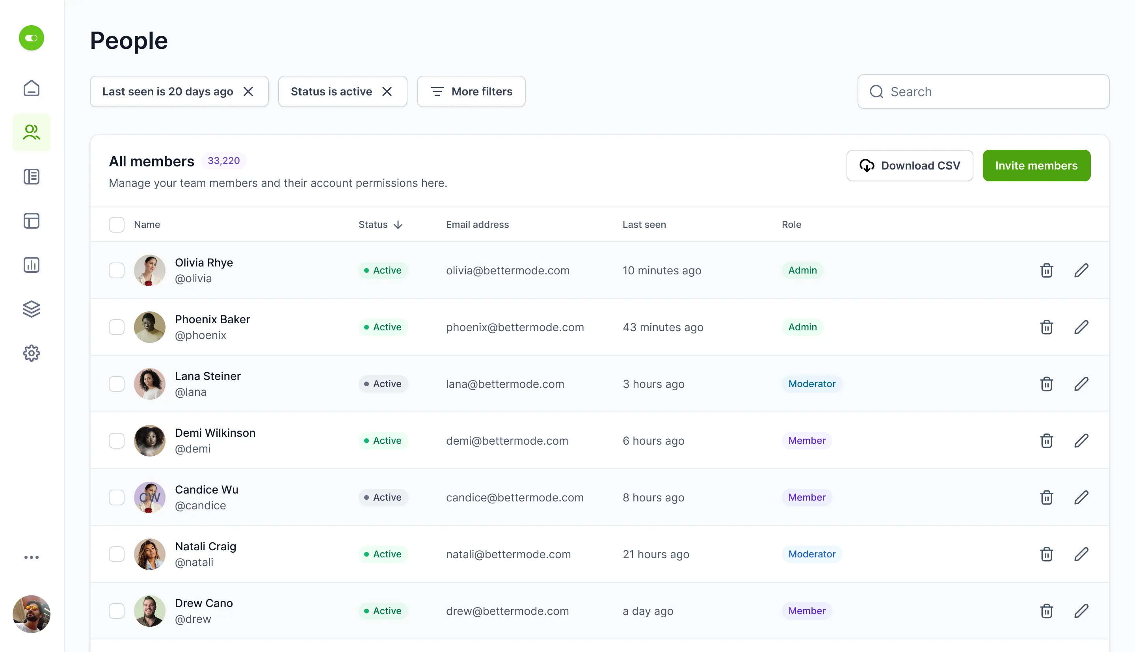Delete Olivia Rhye with trash icon

[1046, 270]
